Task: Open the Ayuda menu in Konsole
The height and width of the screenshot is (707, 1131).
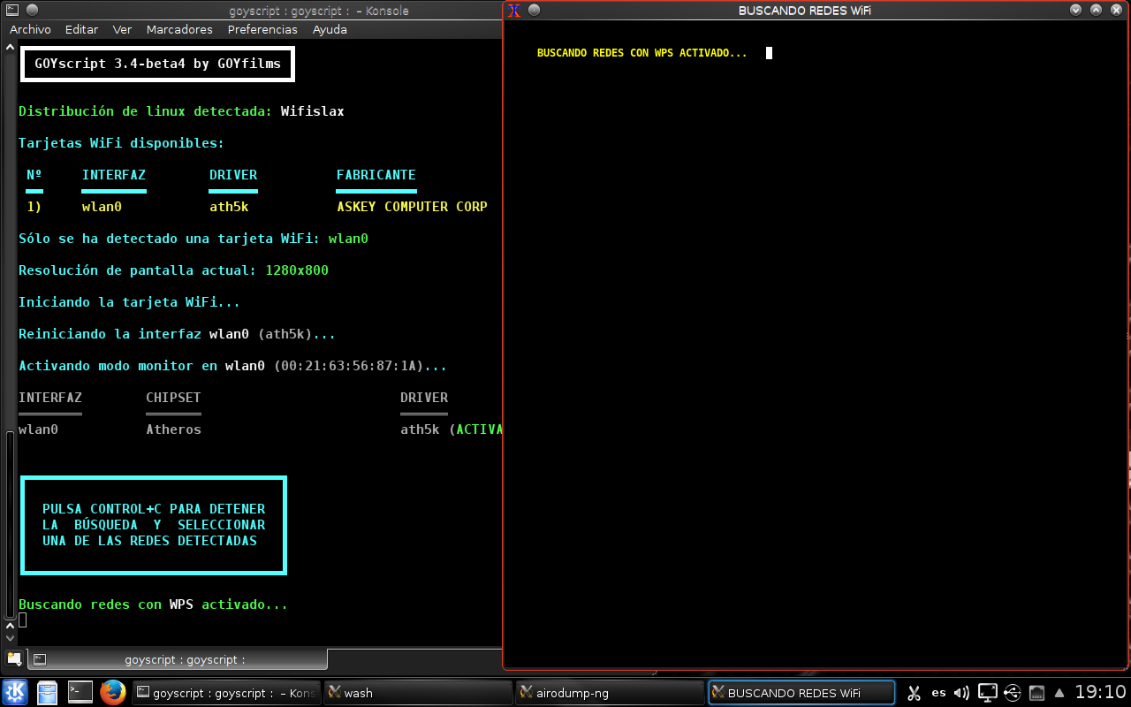Action: 330,29
